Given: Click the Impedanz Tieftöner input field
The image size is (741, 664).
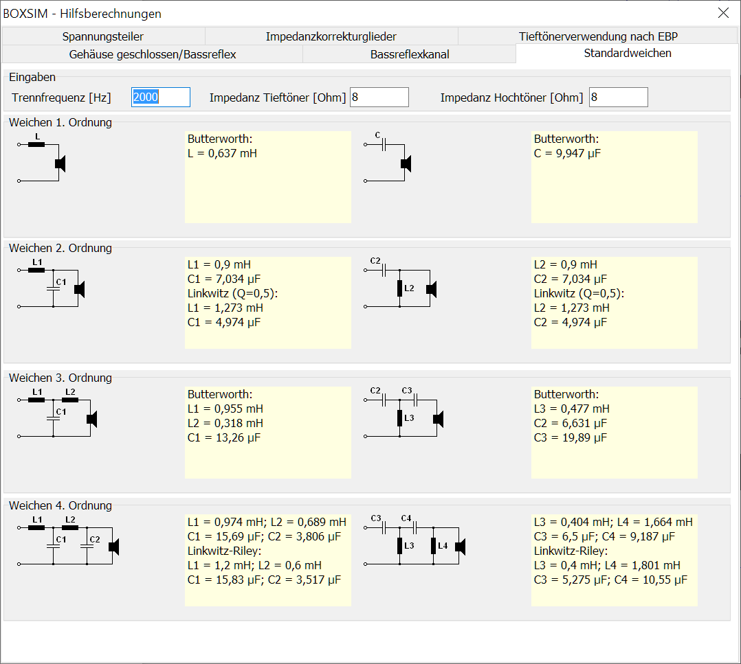Looking at the screenshot, I should (379, 98).
